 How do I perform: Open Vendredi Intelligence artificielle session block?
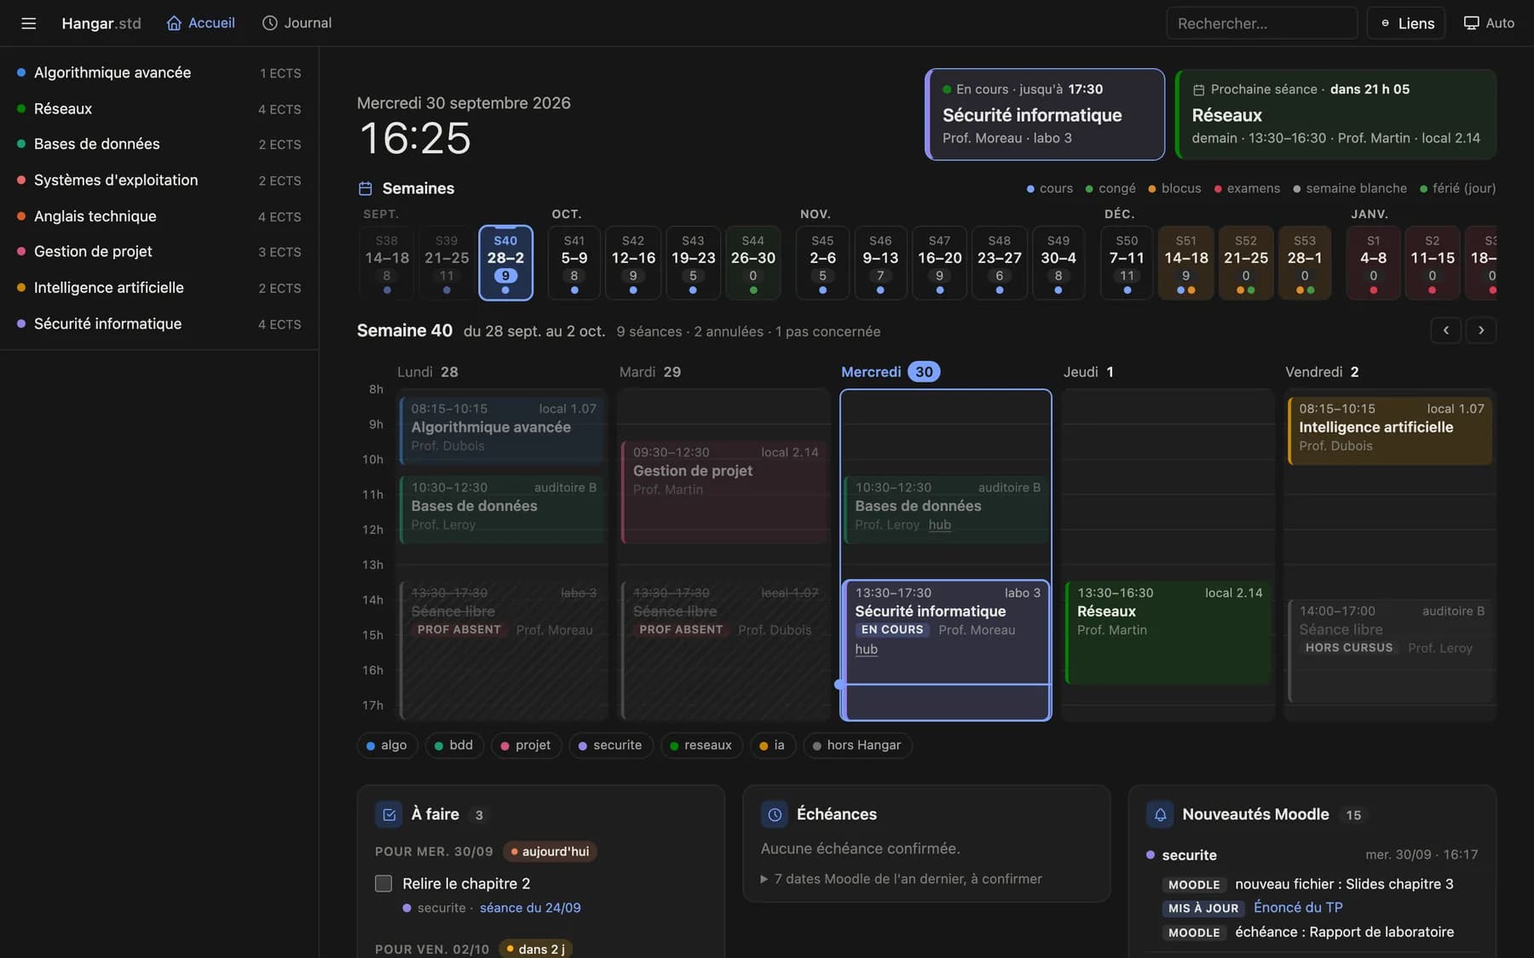pyautogui.click(x=1390, y=431)
